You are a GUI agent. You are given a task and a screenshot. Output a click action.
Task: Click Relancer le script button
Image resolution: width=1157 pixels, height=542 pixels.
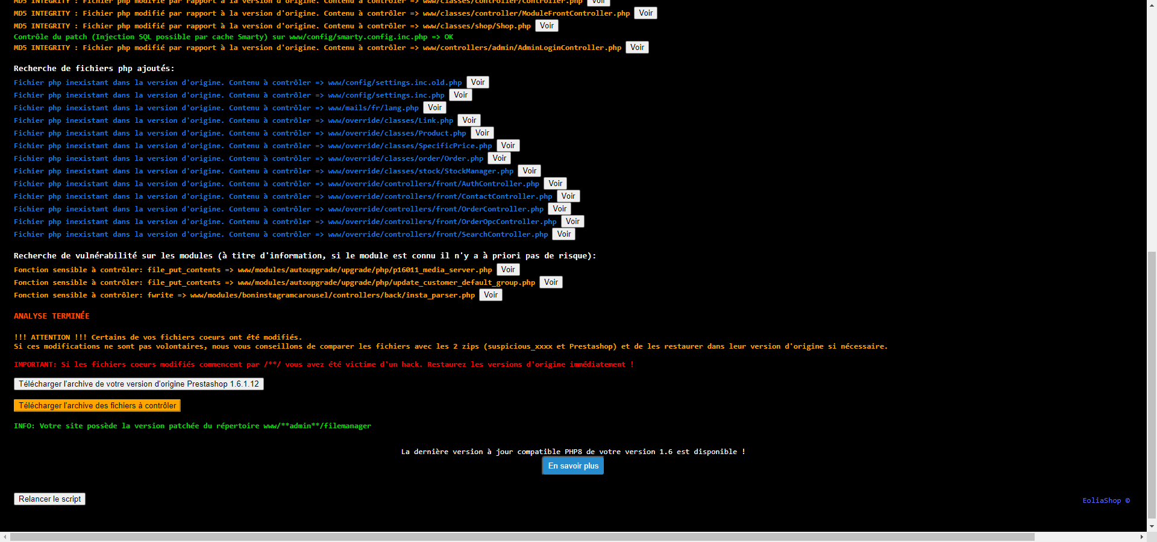click(49, 499)
